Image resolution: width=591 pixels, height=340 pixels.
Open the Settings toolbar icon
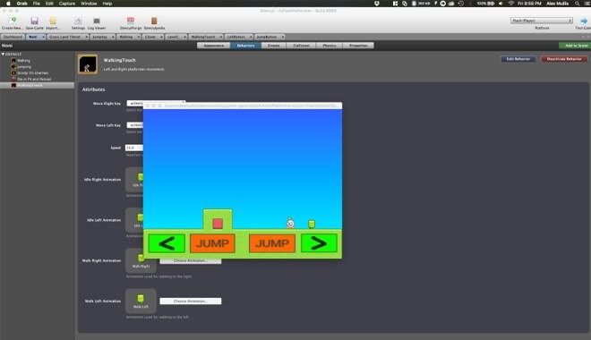78,21
